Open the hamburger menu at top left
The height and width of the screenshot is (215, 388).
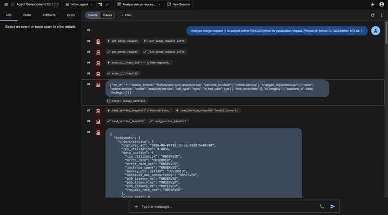tap(6, 4)
